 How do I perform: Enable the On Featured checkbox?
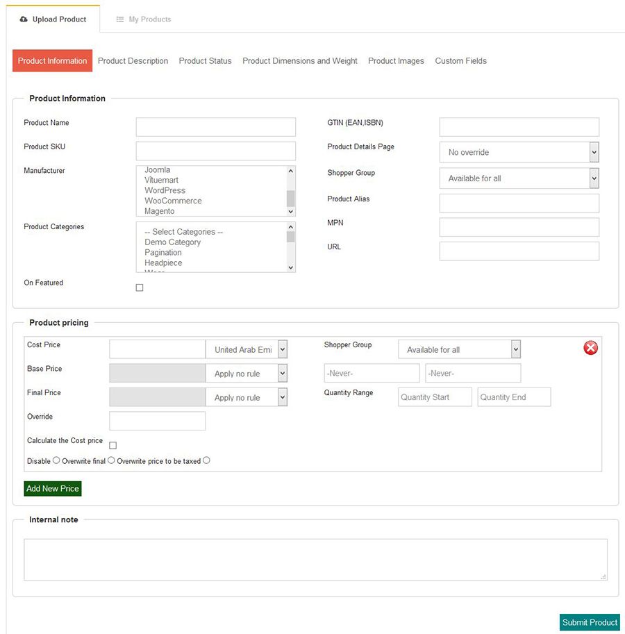140,287
